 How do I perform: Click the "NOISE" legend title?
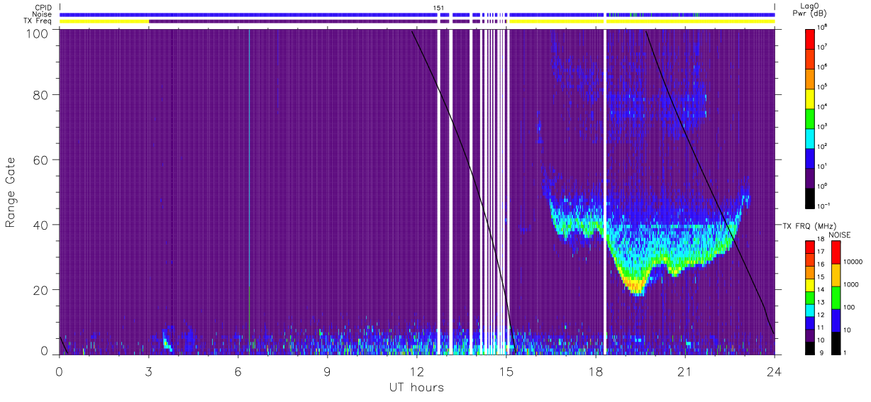pyautogui.click(x=840, y=234)
